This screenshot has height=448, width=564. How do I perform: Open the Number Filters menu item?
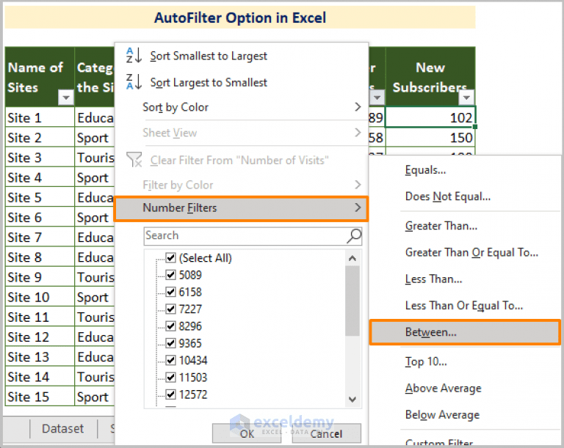pyautogui.click(x=242, y=208)
